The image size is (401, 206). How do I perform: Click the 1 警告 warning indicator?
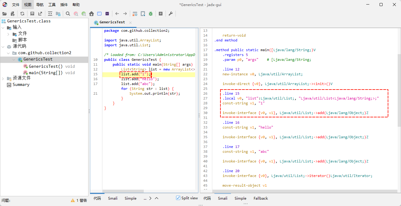[x=79, y=200]
